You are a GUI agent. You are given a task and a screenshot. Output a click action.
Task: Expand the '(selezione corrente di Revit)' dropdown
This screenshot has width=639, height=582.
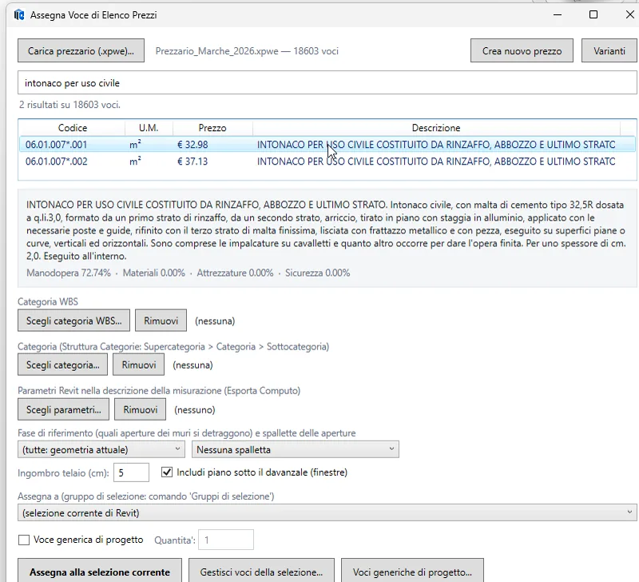(327, 512)
